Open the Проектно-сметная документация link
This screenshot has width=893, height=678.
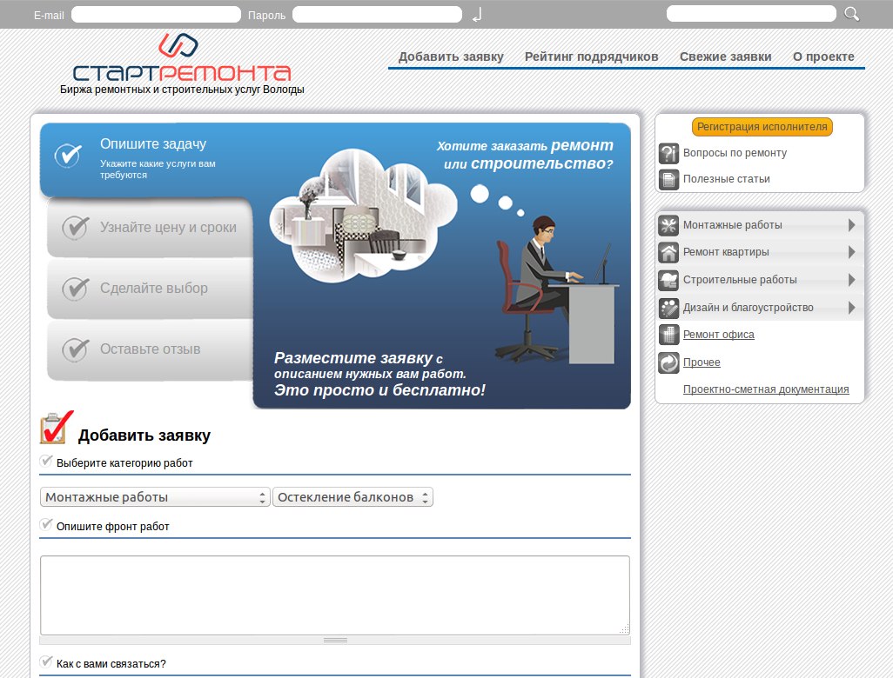(765, 389)
